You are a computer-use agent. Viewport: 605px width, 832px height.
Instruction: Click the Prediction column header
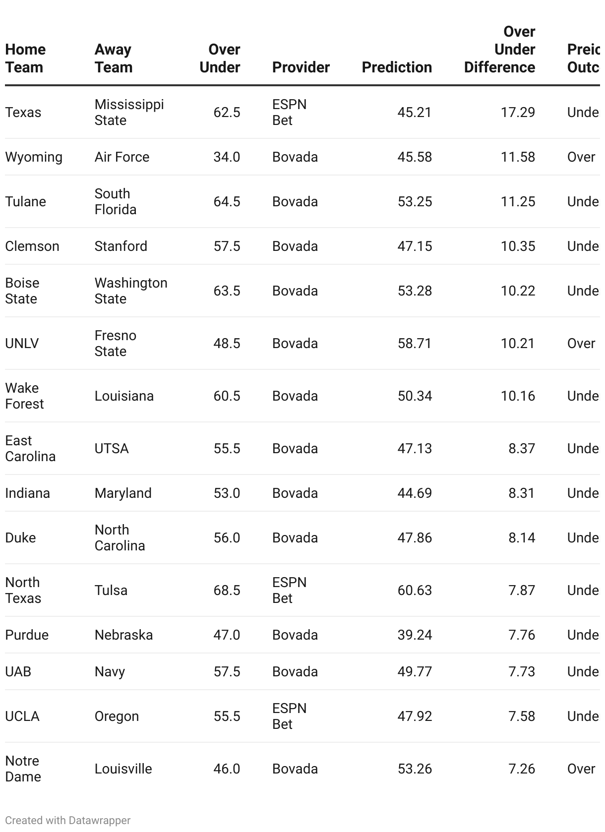tap(397, 67)
